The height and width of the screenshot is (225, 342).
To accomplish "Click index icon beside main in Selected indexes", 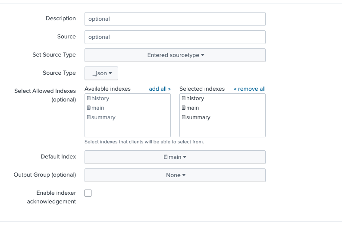I will coord(184,108).
